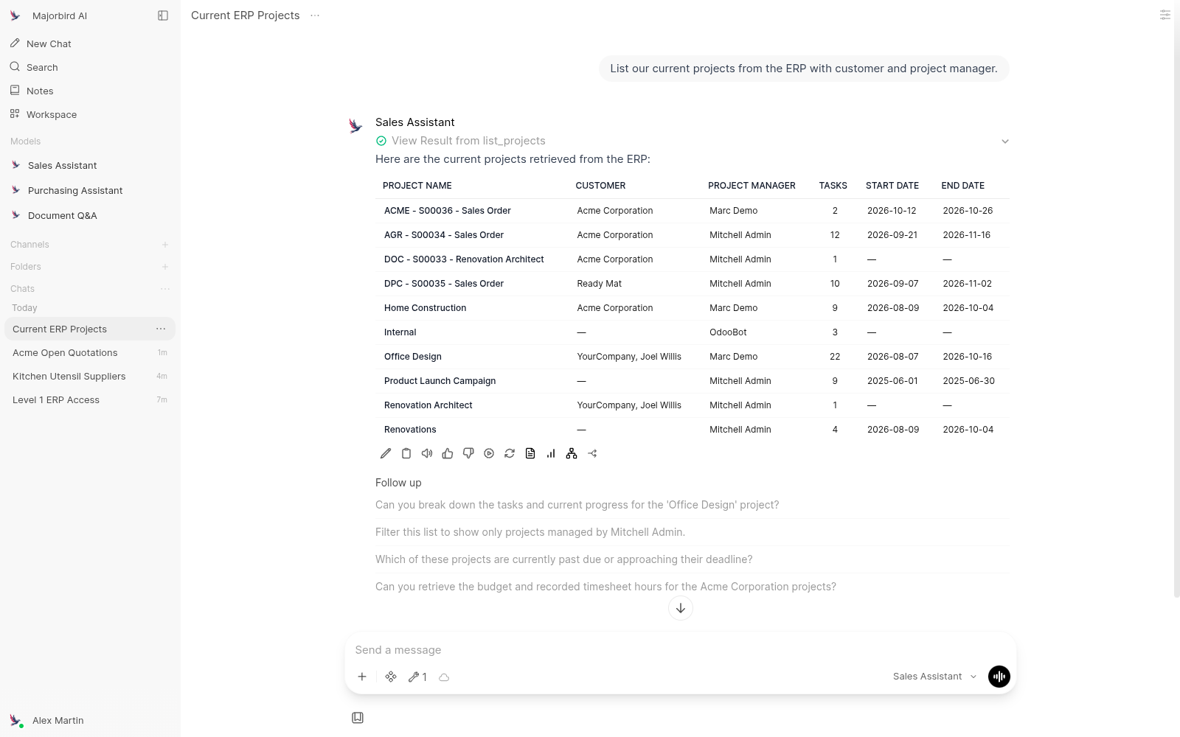1180x737 pixels.
Task: Jump to bottom with down arrow button
Action: coord(681,608)
